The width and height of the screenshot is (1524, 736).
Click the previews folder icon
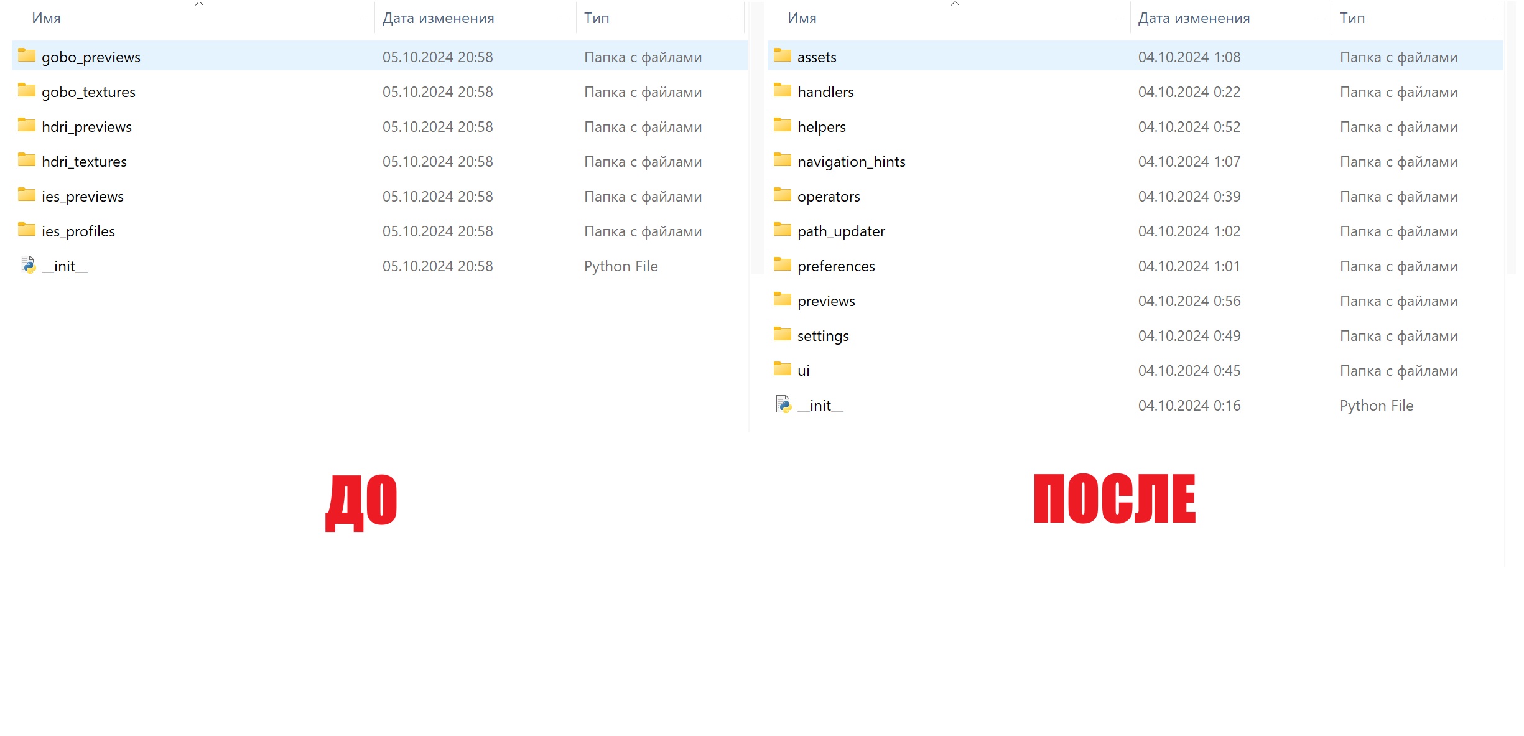[783, 300]
